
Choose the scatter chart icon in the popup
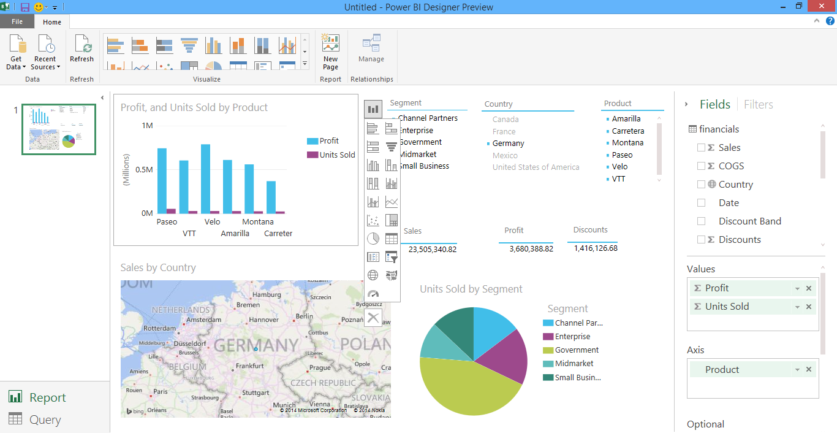point(373,220)
